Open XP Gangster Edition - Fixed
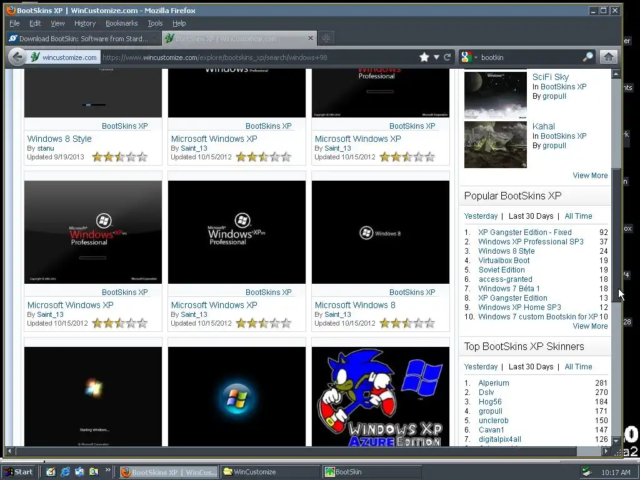Screen dimensions: 640x480 [524, 232]
